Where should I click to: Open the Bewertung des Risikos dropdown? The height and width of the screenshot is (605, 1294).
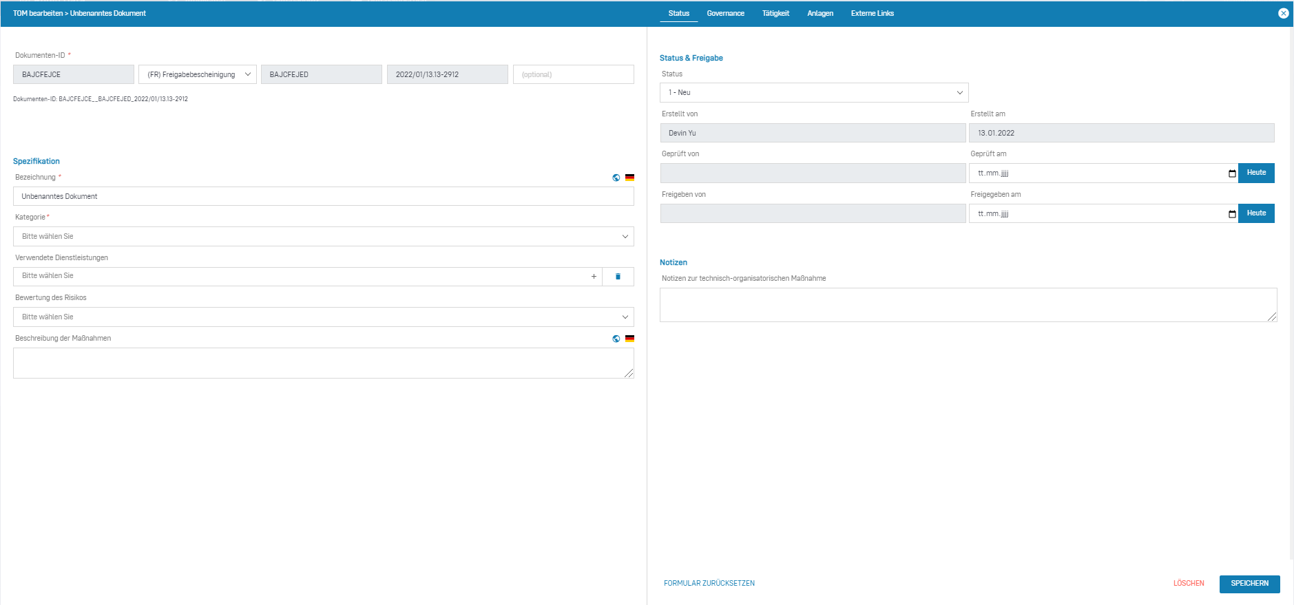[x=323, y=317]
